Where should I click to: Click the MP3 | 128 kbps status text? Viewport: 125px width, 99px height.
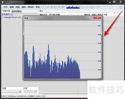9,96
